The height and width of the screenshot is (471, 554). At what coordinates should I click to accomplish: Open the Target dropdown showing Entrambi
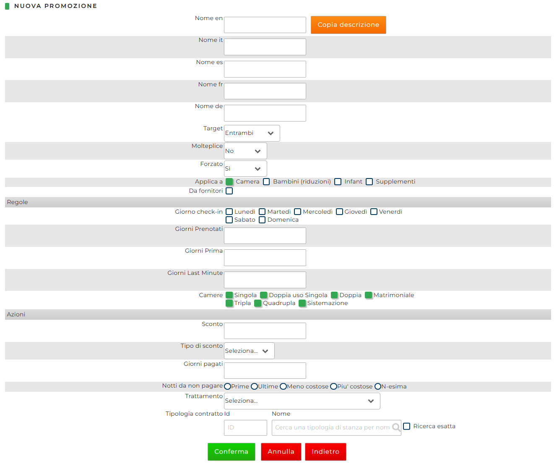pyautogui.click(x=252, y=133)
